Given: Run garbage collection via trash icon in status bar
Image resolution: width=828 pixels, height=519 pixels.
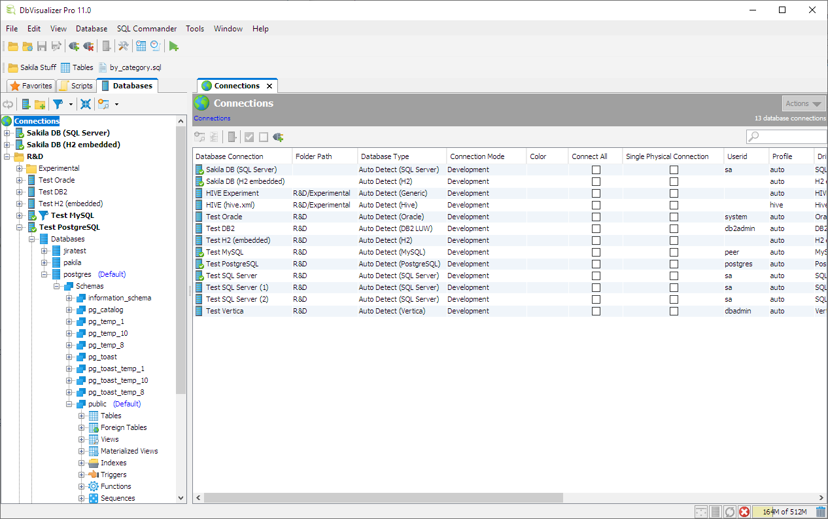Looking at the screenshot, I should point(821,512).
